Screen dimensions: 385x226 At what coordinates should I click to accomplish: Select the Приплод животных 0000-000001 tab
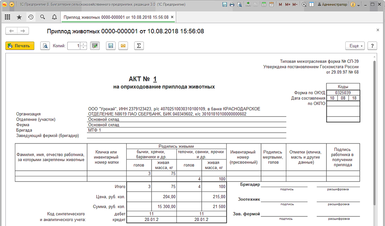116,17
